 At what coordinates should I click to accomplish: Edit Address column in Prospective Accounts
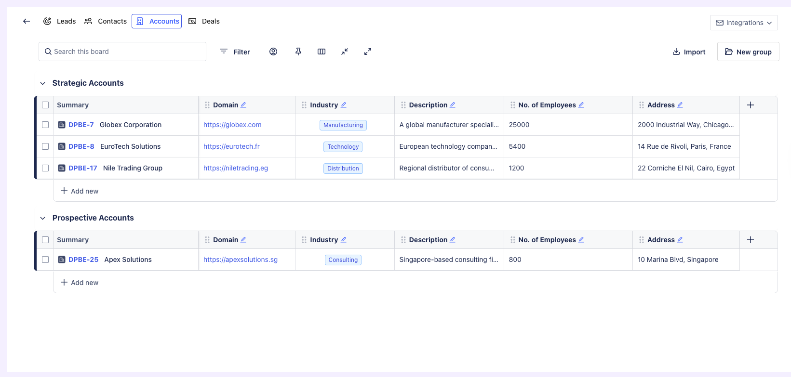(680, 240)
